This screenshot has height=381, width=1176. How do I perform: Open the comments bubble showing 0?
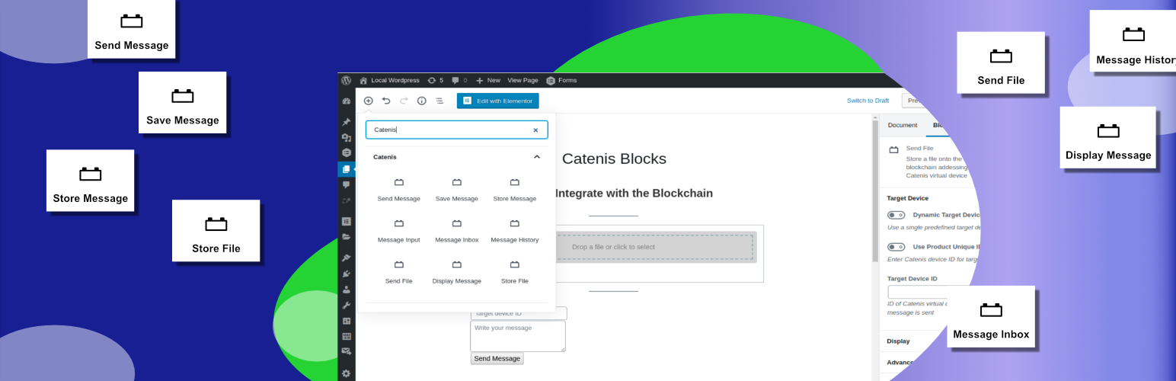459,80
